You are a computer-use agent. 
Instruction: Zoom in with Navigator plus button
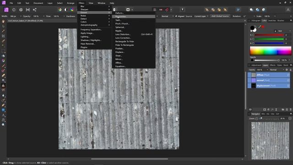tap(290, 118)
